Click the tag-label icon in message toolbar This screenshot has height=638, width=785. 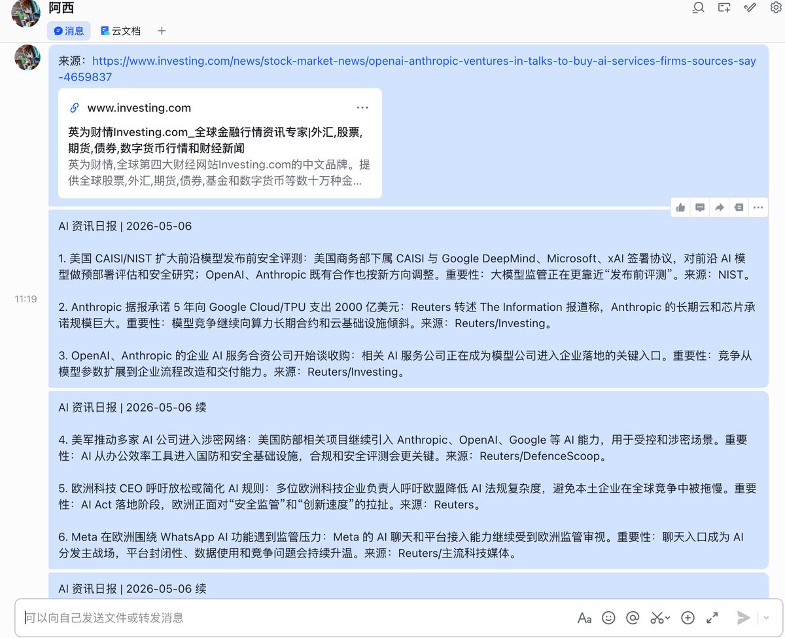(x=739, y=207)
